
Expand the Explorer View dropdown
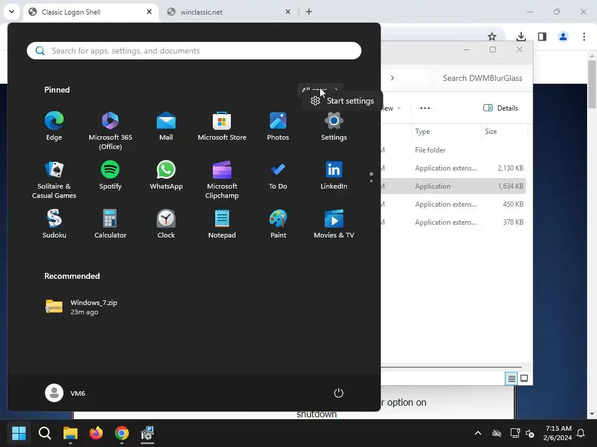(x=391, y=108)
